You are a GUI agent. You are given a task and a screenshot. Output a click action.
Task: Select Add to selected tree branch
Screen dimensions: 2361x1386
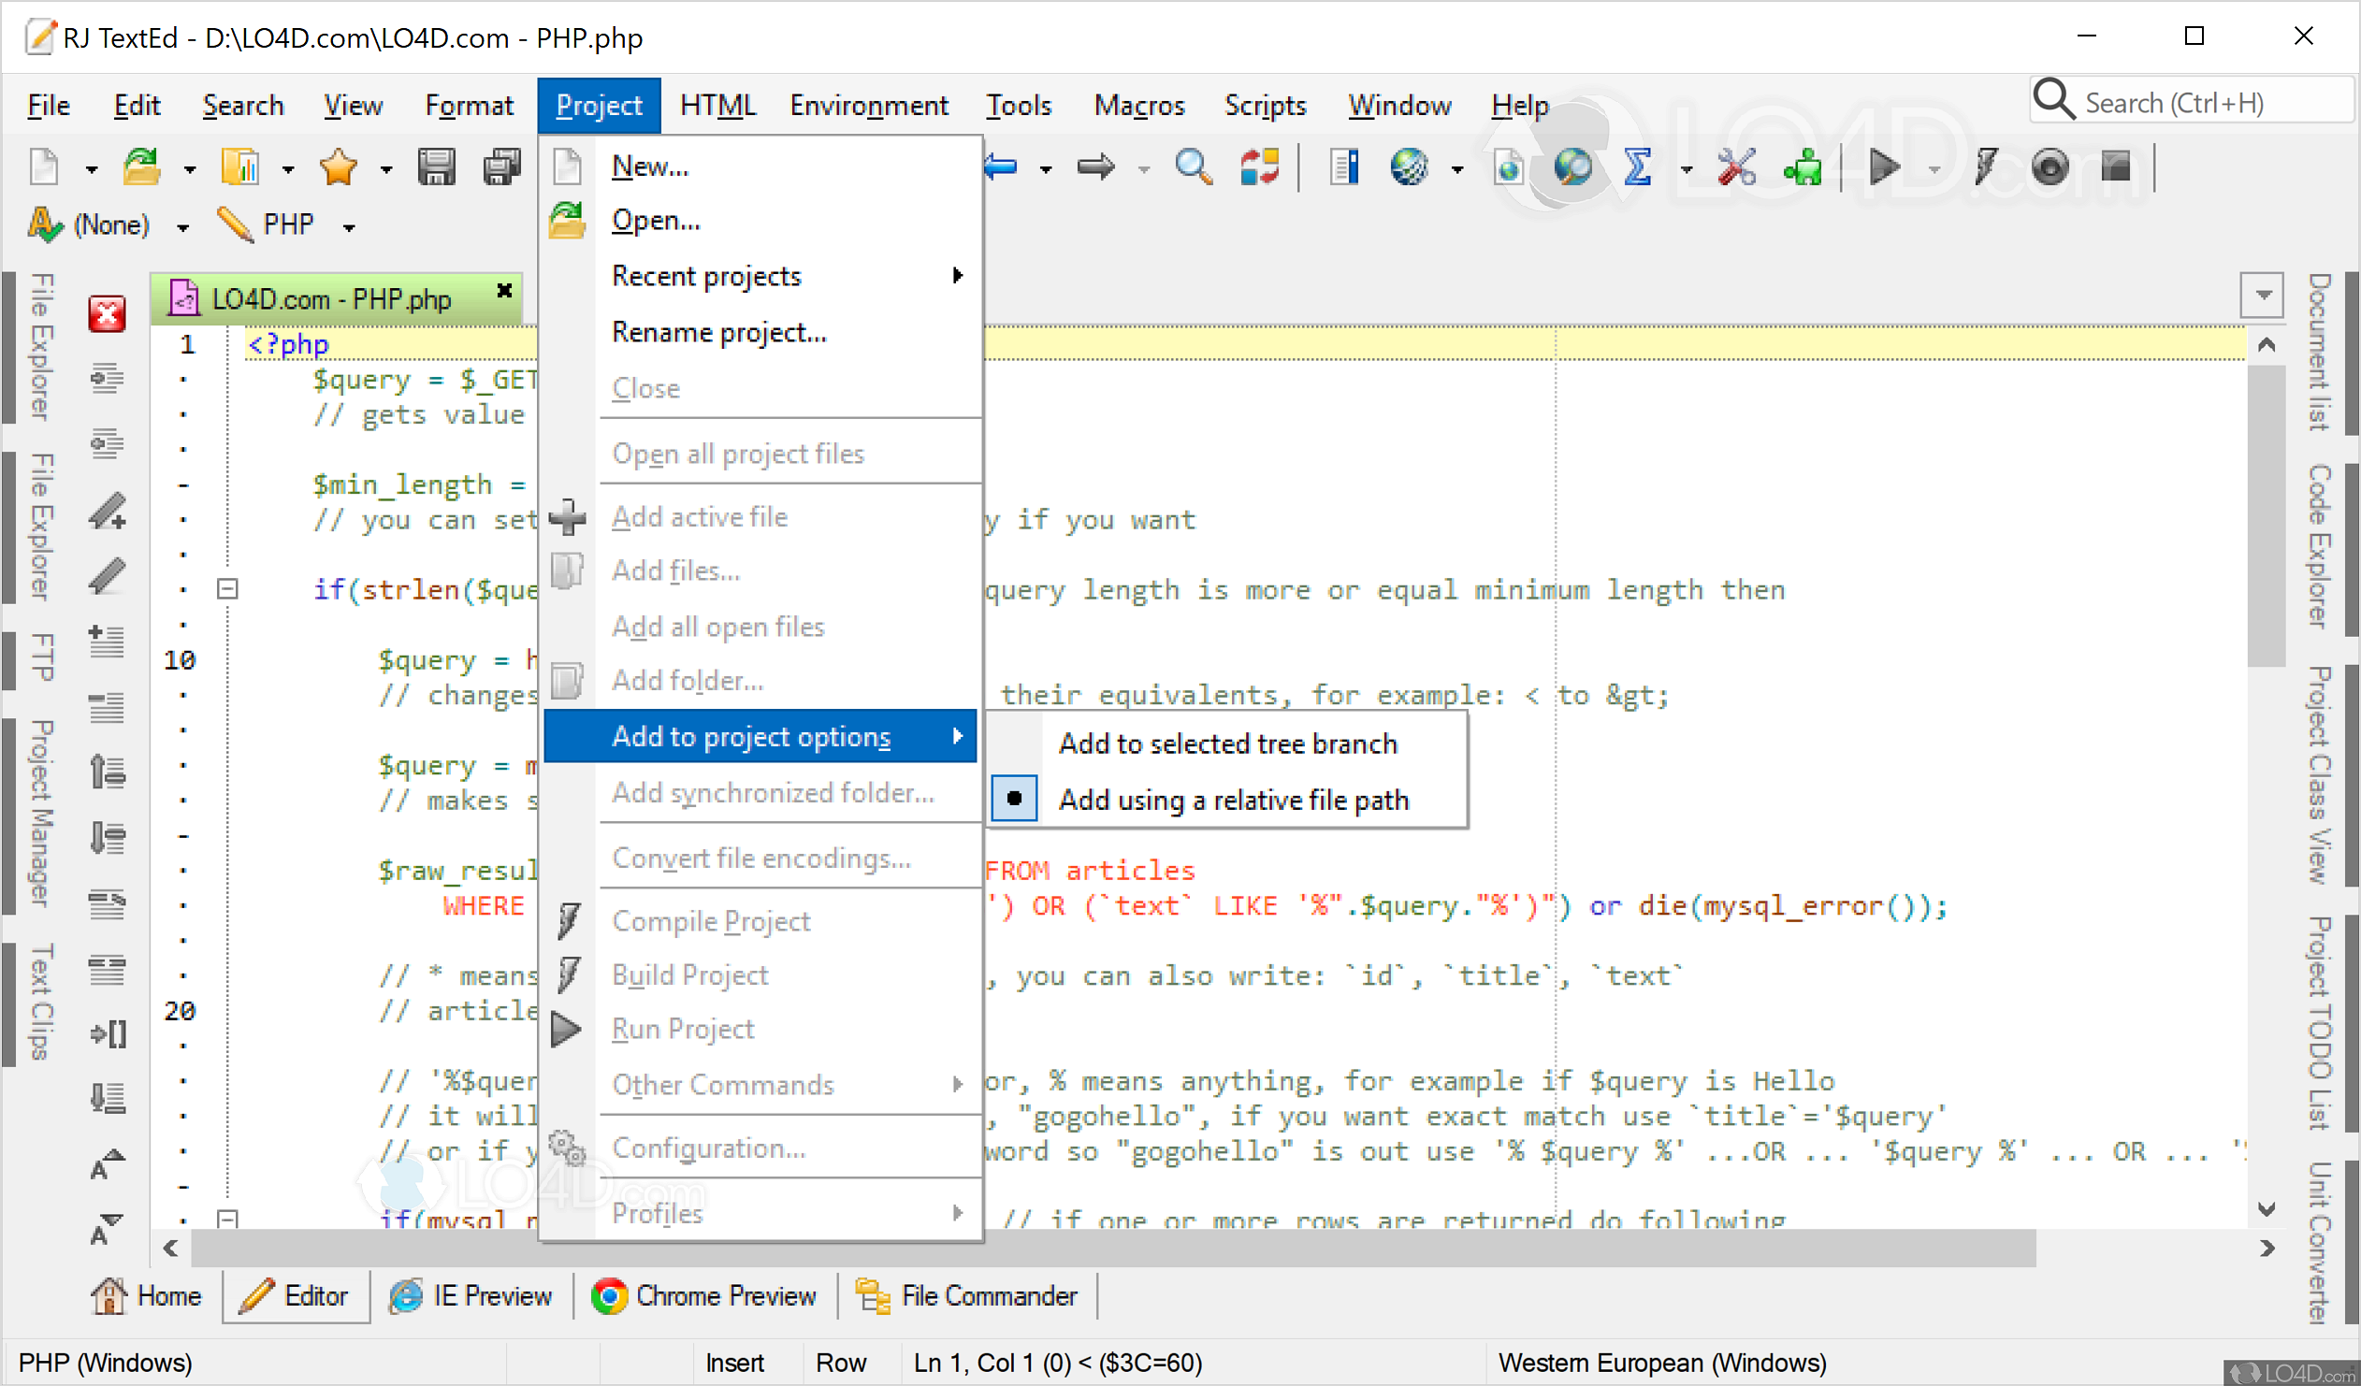point(1227,744)
